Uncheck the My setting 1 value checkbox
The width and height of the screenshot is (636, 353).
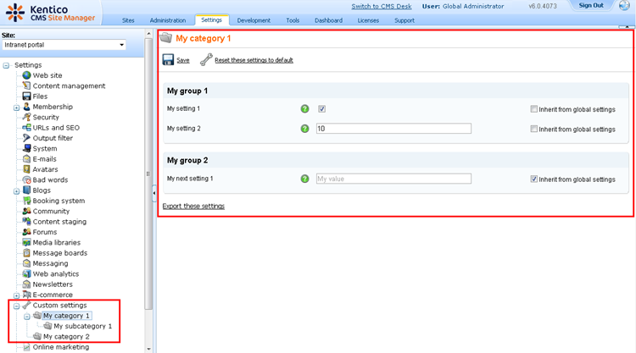coord(321,109)
